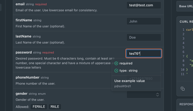193x111 pixels.
Task: Click the 'First Name of the user (optional).' text
Action: 40,26
